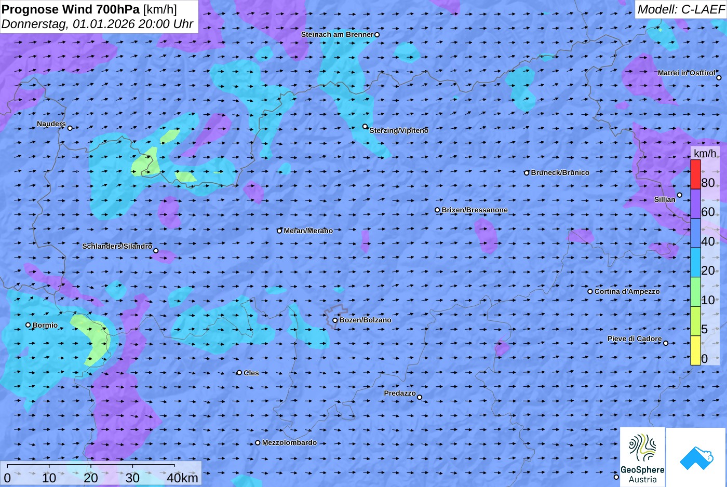Click the 'Bruneck/Brunico' text label
This screenshot has width=727, height=487.
tap(560, 172)
